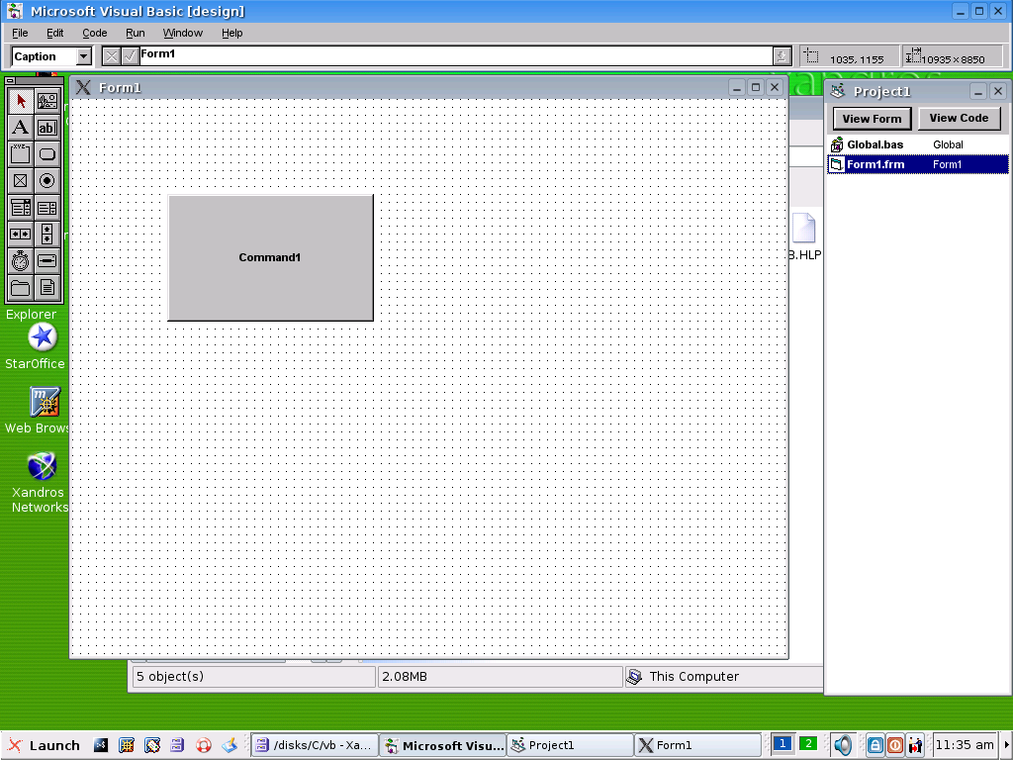Click the Project1 window title icon
Screen dimensions: 1013x760
[x=838, y=91]
